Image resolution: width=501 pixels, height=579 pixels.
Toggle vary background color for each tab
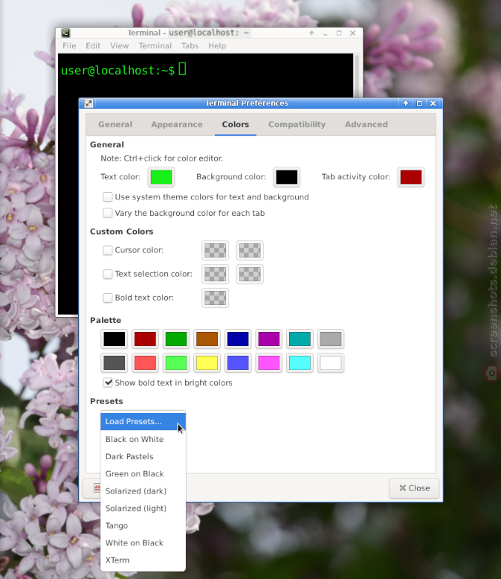point(107,213)
